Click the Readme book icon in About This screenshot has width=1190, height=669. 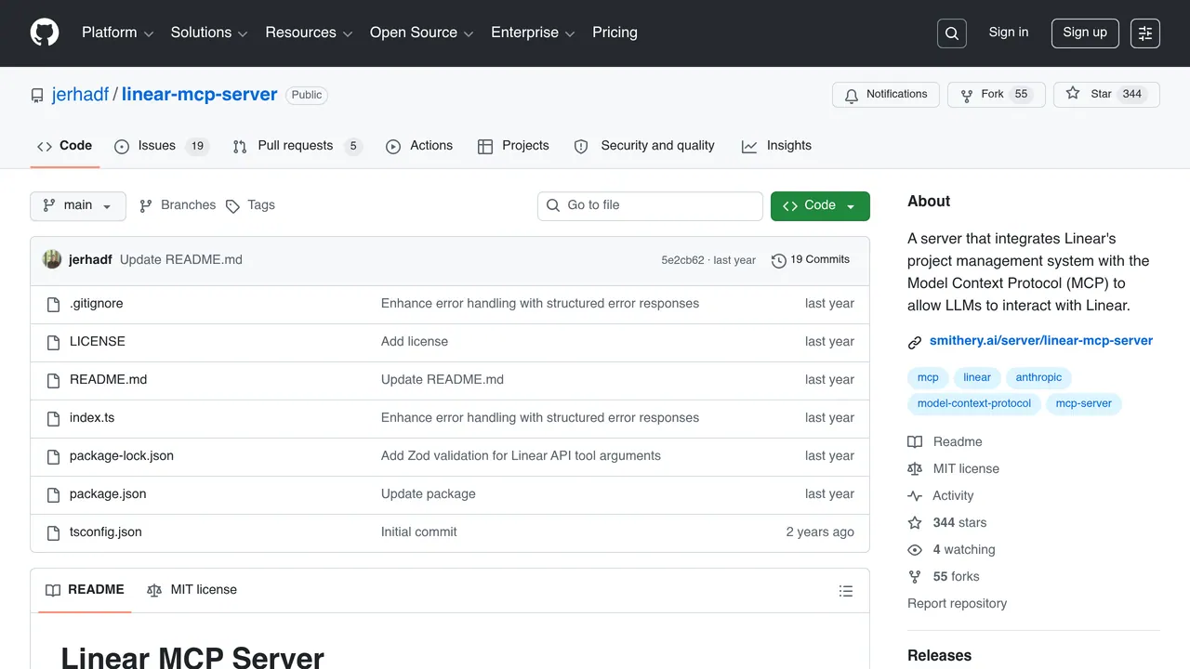click(x=915, y=442)
